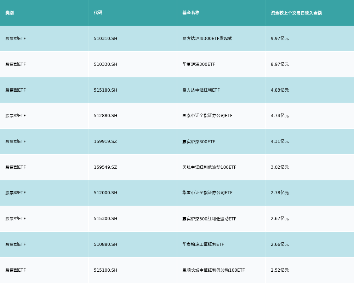Click fund name 景顺长城中证红利低波动100ETF
The width and height of the screenshot is (354, 283).
coord(213,270)
